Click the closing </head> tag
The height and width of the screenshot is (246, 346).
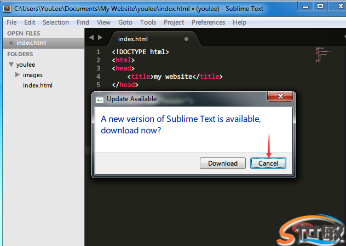125,85
